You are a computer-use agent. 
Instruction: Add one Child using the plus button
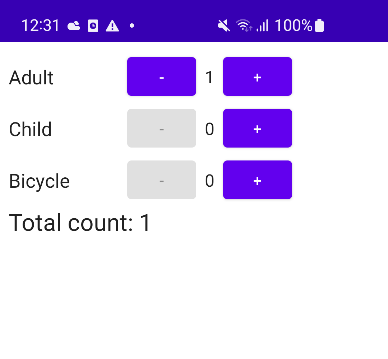tap(257, 128)
